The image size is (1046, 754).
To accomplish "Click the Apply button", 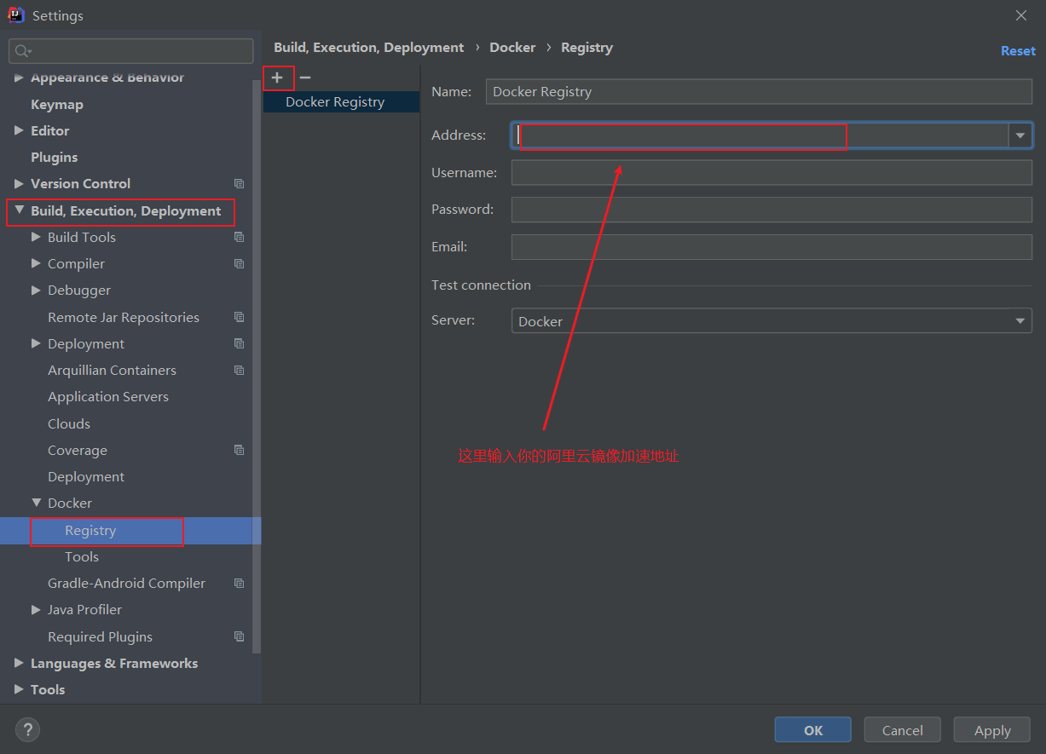I will (992, 730).
